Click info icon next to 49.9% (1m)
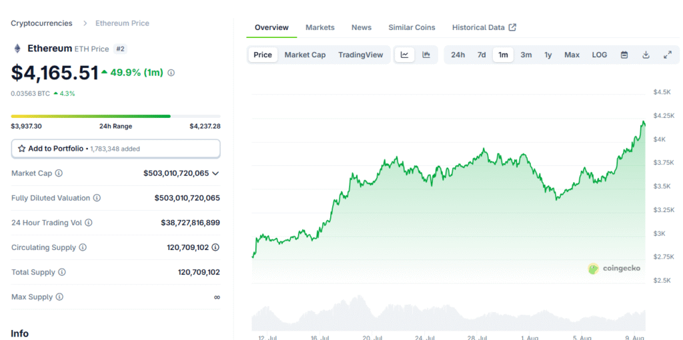This screenshot has width=683, height=340. click(171, 73)
